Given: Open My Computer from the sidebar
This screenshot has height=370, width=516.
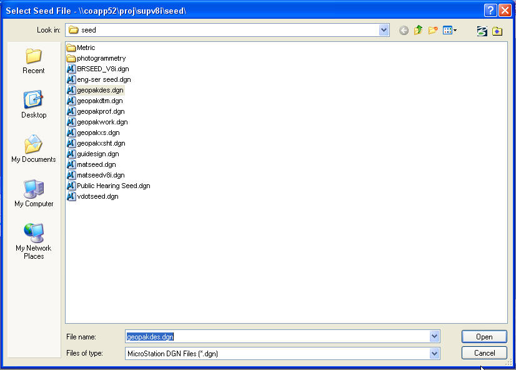Looking at the screenshot, I should (33, 194).
